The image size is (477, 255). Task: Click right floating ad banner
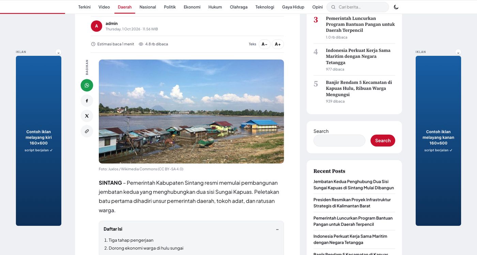click(438, 141)
